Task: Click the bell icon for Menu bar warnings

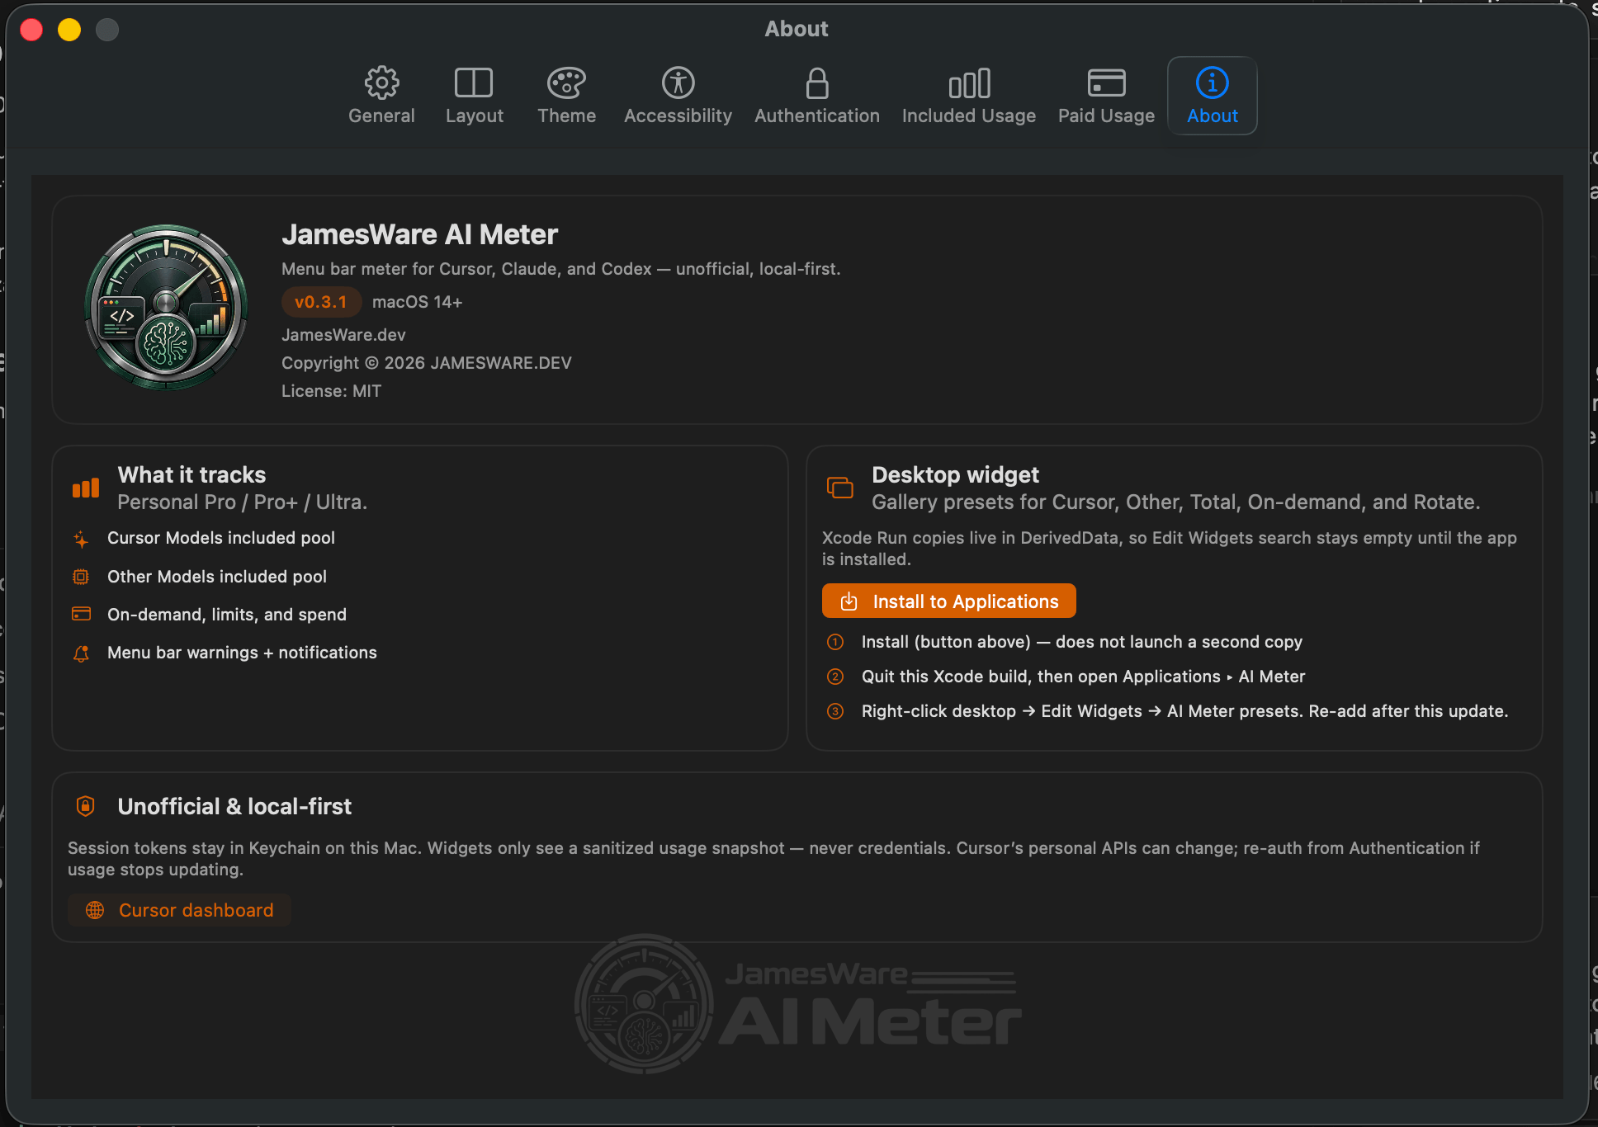Action: pyautogui.click(x=81, y=653)
